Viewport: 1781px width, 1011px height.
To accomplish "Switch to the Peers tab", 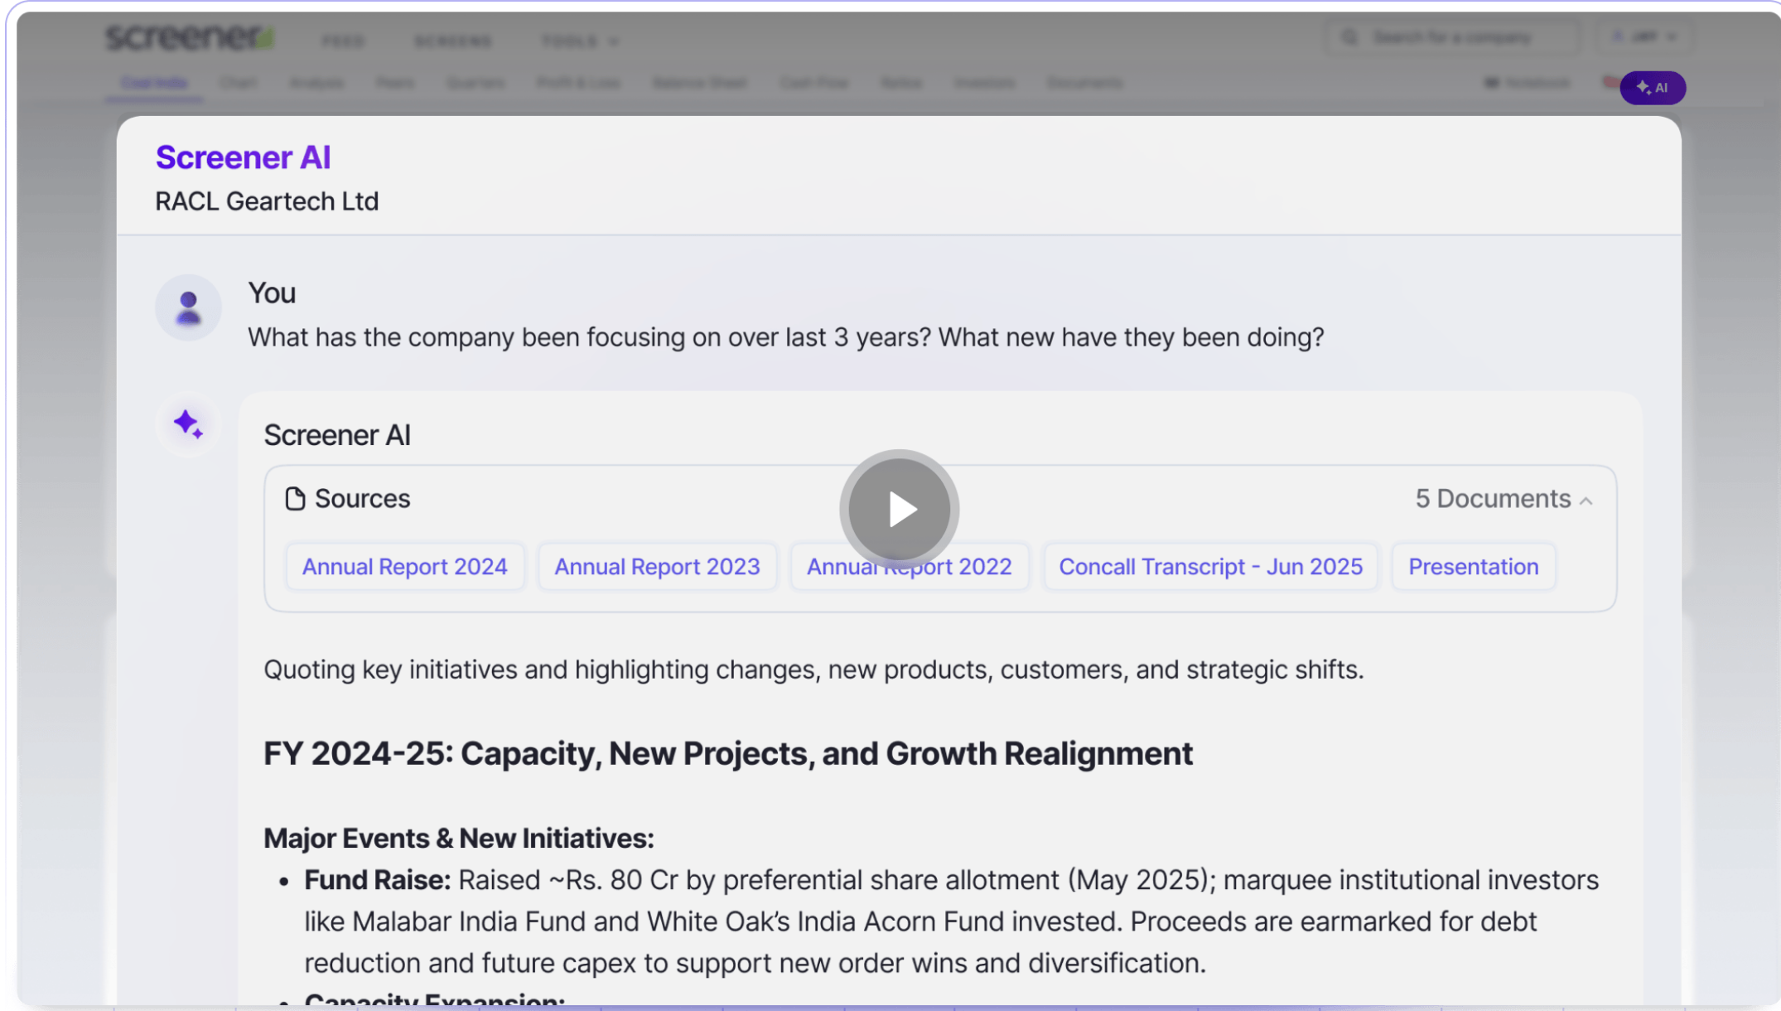I will (x=395, y=83).
